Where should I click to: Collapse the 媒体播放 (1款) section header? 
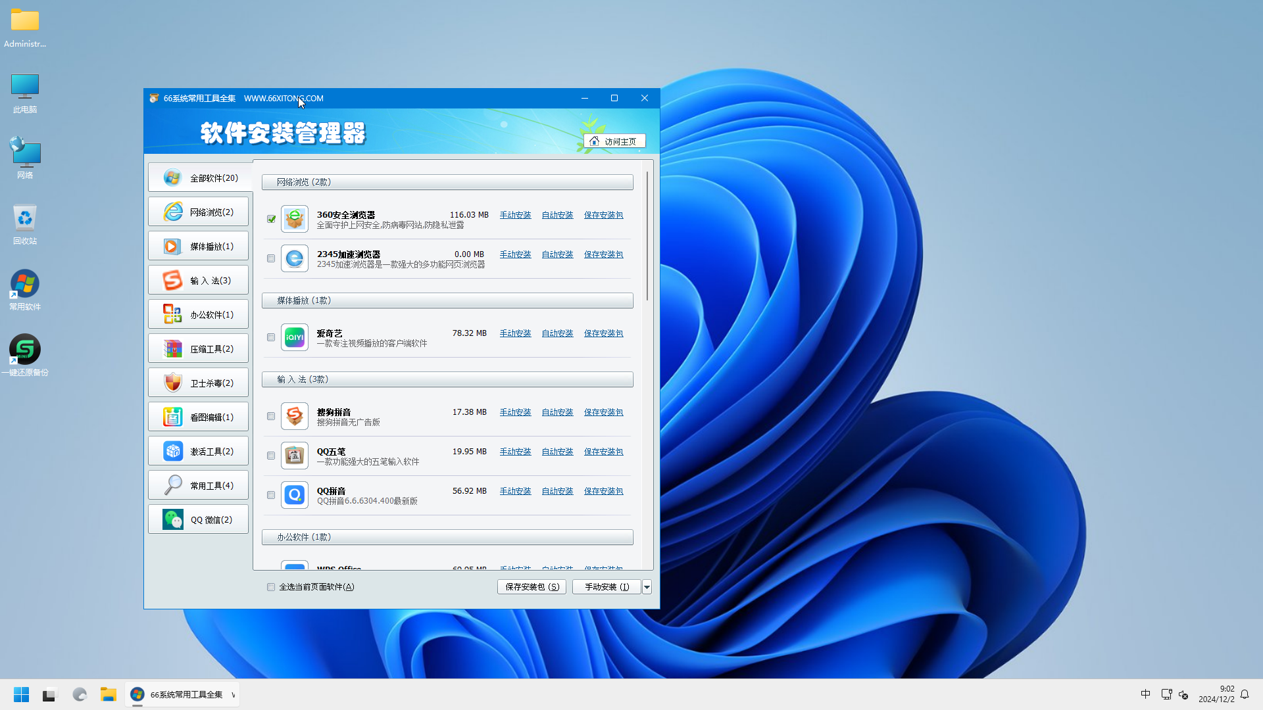coord(447,300)
